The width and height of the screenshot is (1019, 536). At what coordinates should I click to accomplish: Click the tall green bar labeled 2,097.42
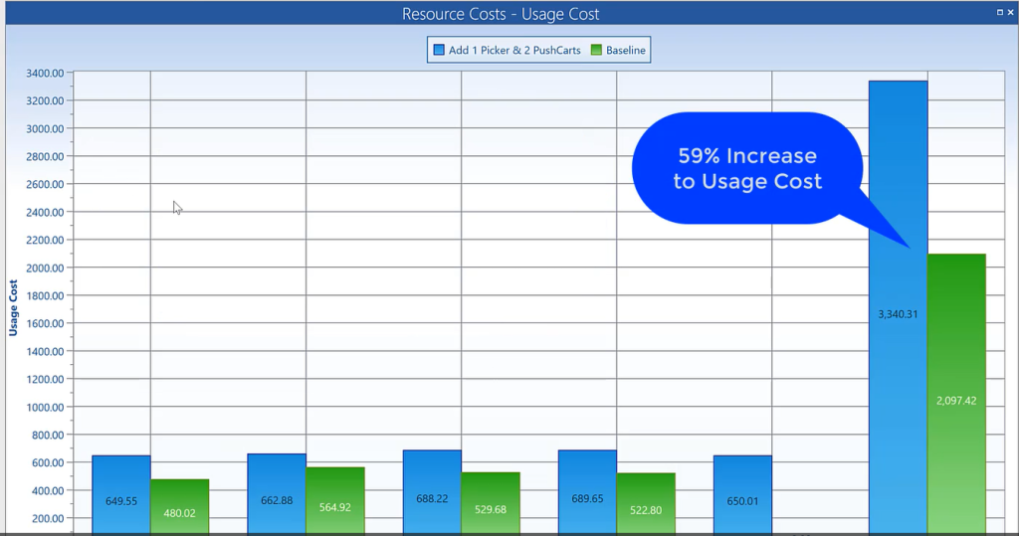click(956, 394)
